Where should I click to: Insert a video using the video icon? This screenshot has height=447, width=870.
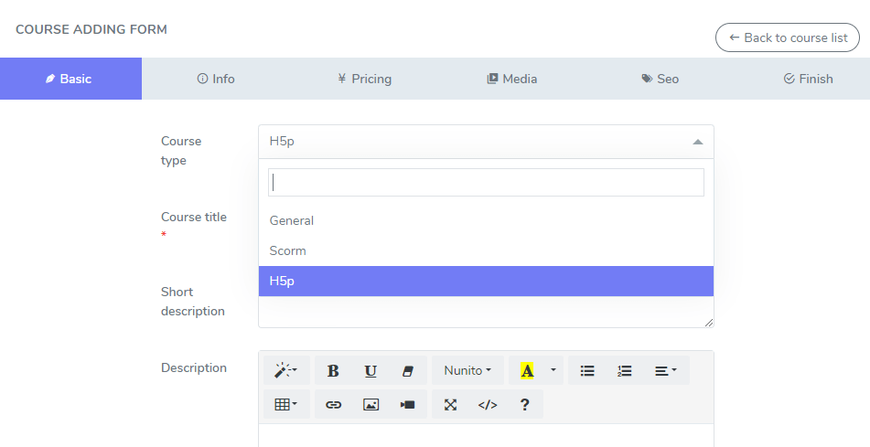pos(408,404)
